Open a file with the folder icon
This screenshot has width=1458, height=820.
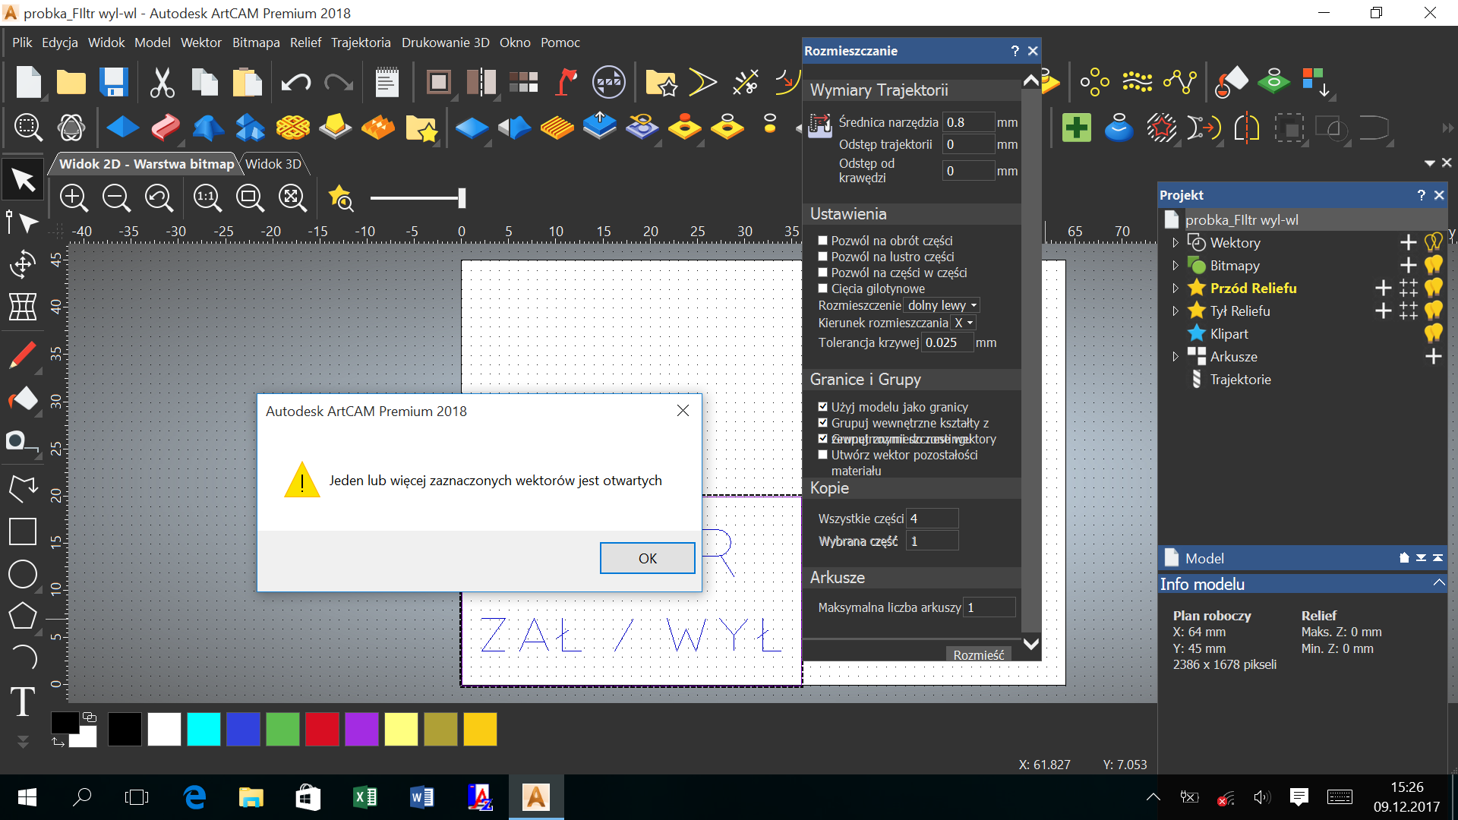click(x=71, y=82)
